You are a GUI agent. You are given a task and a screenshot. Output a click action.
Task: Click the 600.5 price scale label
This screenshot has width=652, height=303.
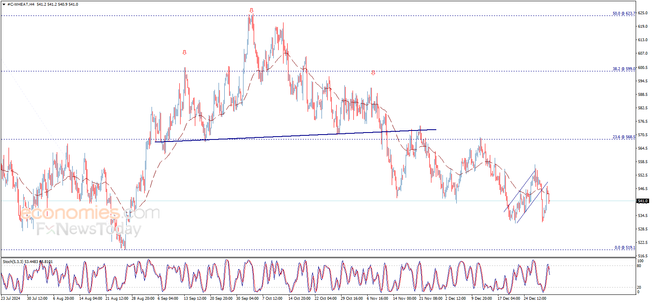click(x=643, y=68)
